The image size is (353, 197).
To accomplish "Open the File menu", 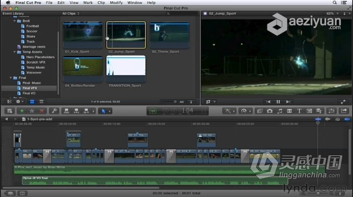I will 49,3.
